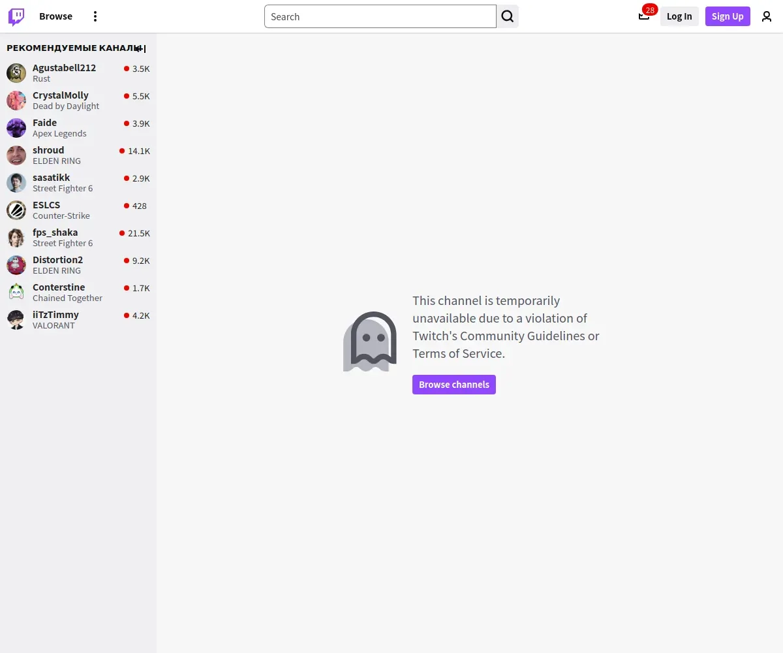The image size is (783, 653).
Task: Click the Sign Up button
Action: 728,16
